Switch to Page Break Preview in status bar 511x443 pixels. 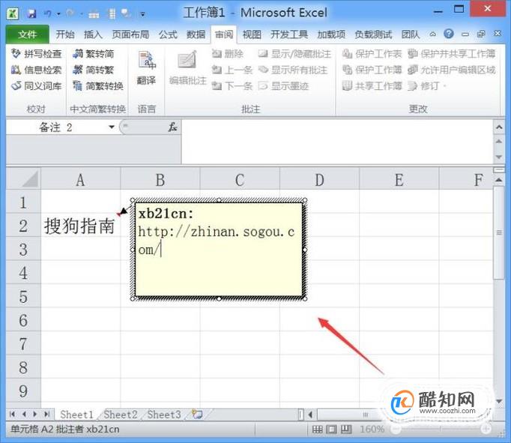[x=346, y=430]
